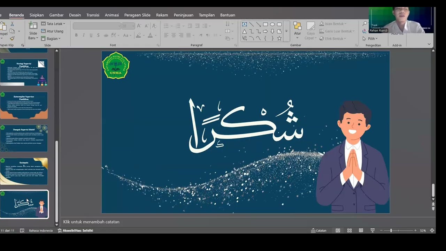Click the font color A swatch
446x251 pixels.
tap(150, 35)
